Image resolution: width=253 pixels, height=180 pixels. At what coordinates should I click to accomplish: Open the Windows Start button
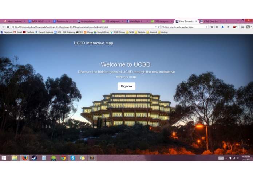tap(4, 158)
